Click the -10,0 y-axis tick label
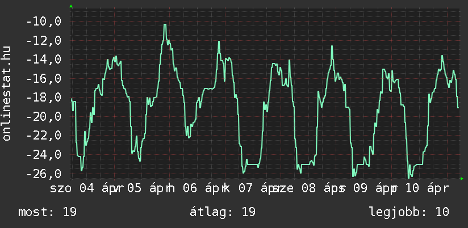This screenshot has width=468, height=228. tap(43, 22)
